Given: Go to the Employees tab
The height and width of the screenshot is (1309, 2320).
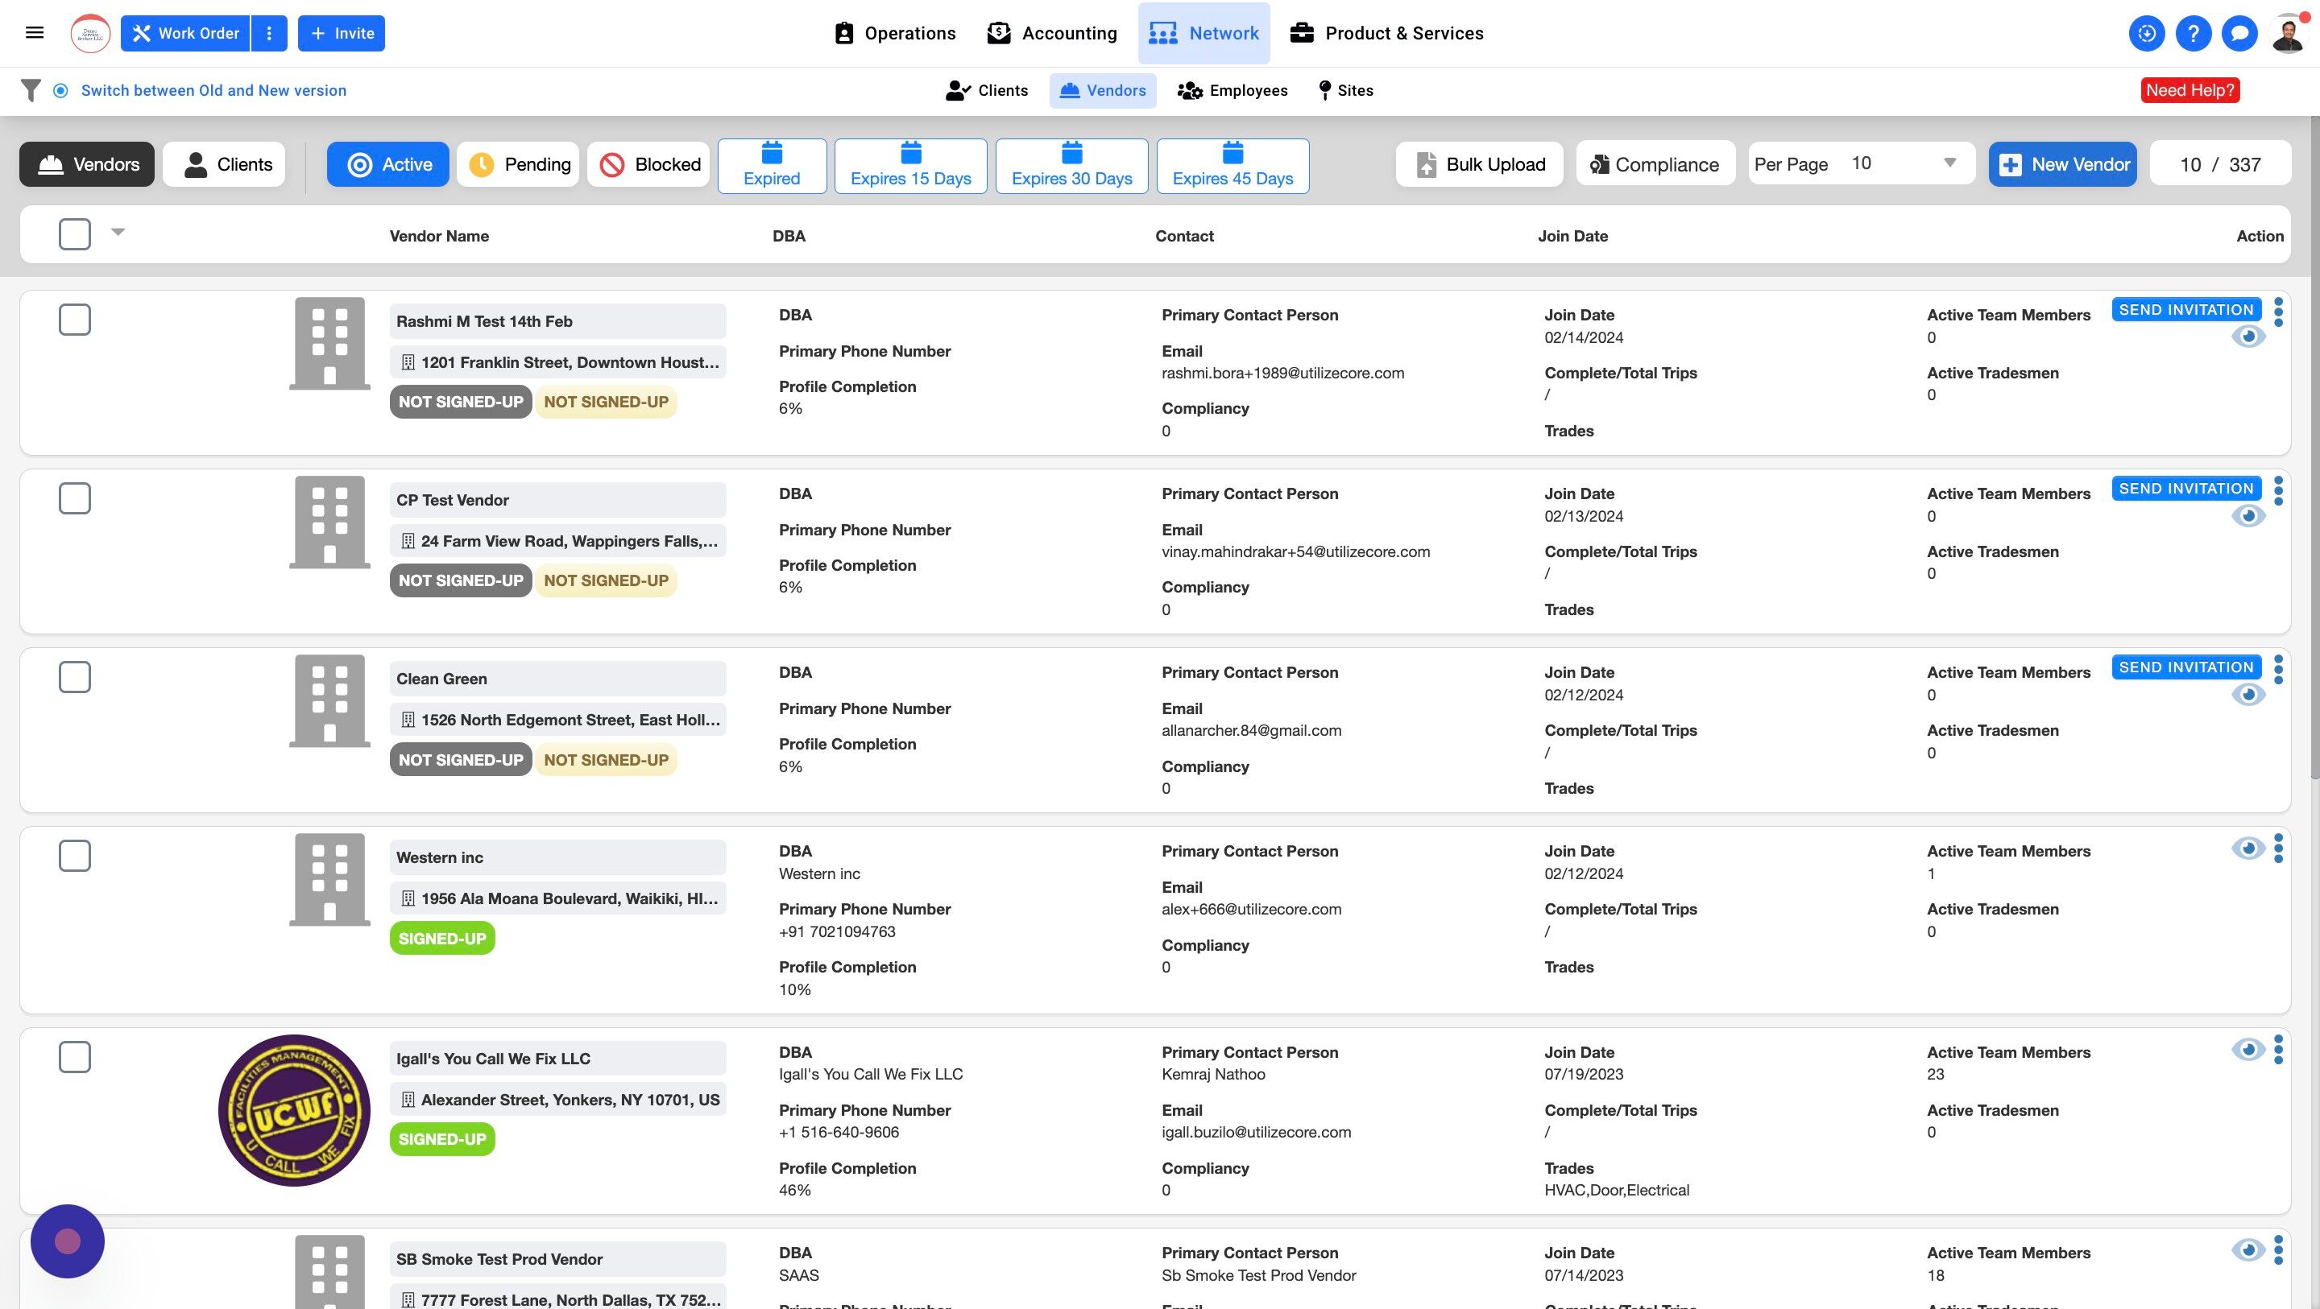Looking at the screenshot, I should click(x=1233, y=90).
